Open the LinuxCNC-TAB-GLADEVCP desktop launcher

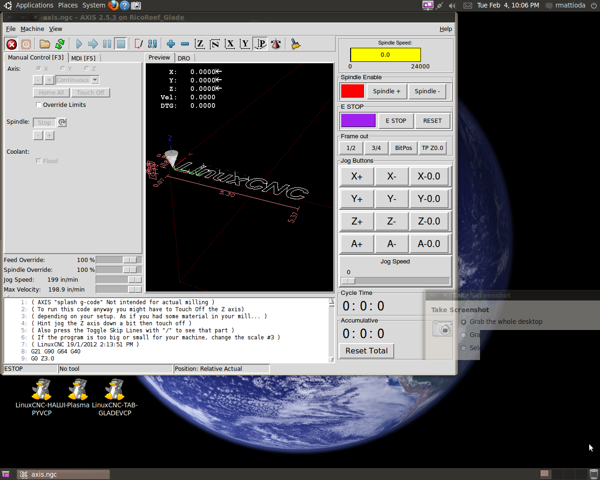pos(115,397)
